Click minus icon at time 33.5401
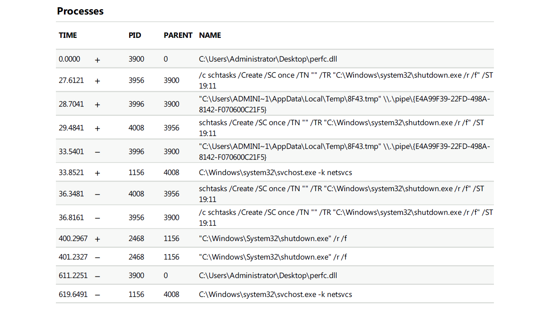The height and width of the screenshot is (309, 547). (97, 152)
